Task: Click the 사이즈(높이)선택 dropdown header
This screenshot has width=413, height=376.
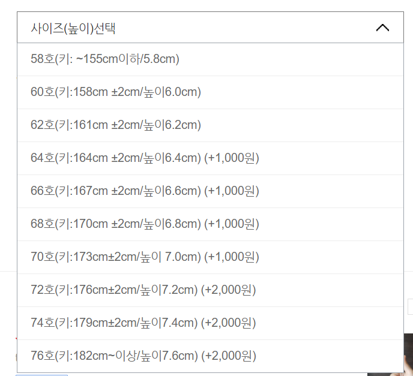Action: point(180,28)
